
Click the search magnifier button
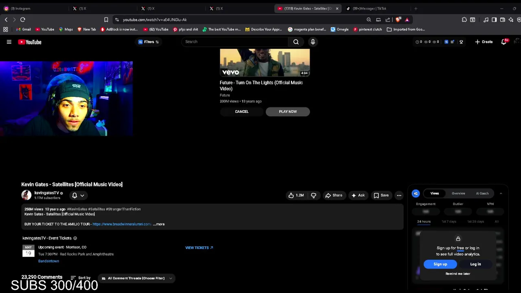(x=296, y=42)
